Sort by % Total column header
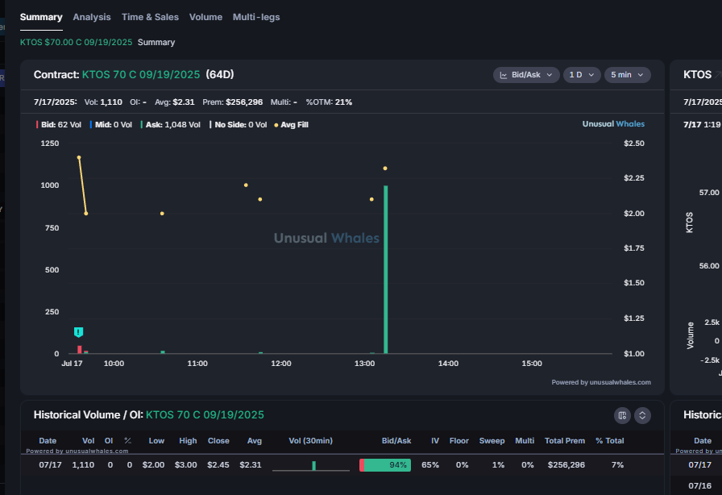The height and width of the screenshot is (495, 722). click(610, 441)
